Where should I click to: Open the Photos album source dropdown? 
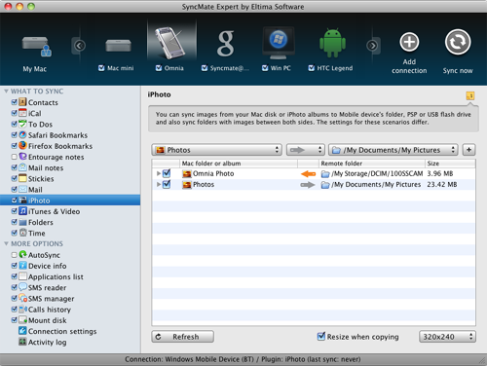tap(216, 150)
